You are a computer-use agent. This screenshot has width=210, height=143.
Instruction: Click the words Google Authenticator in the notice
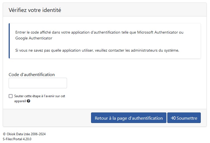click(x=34, y=38)
